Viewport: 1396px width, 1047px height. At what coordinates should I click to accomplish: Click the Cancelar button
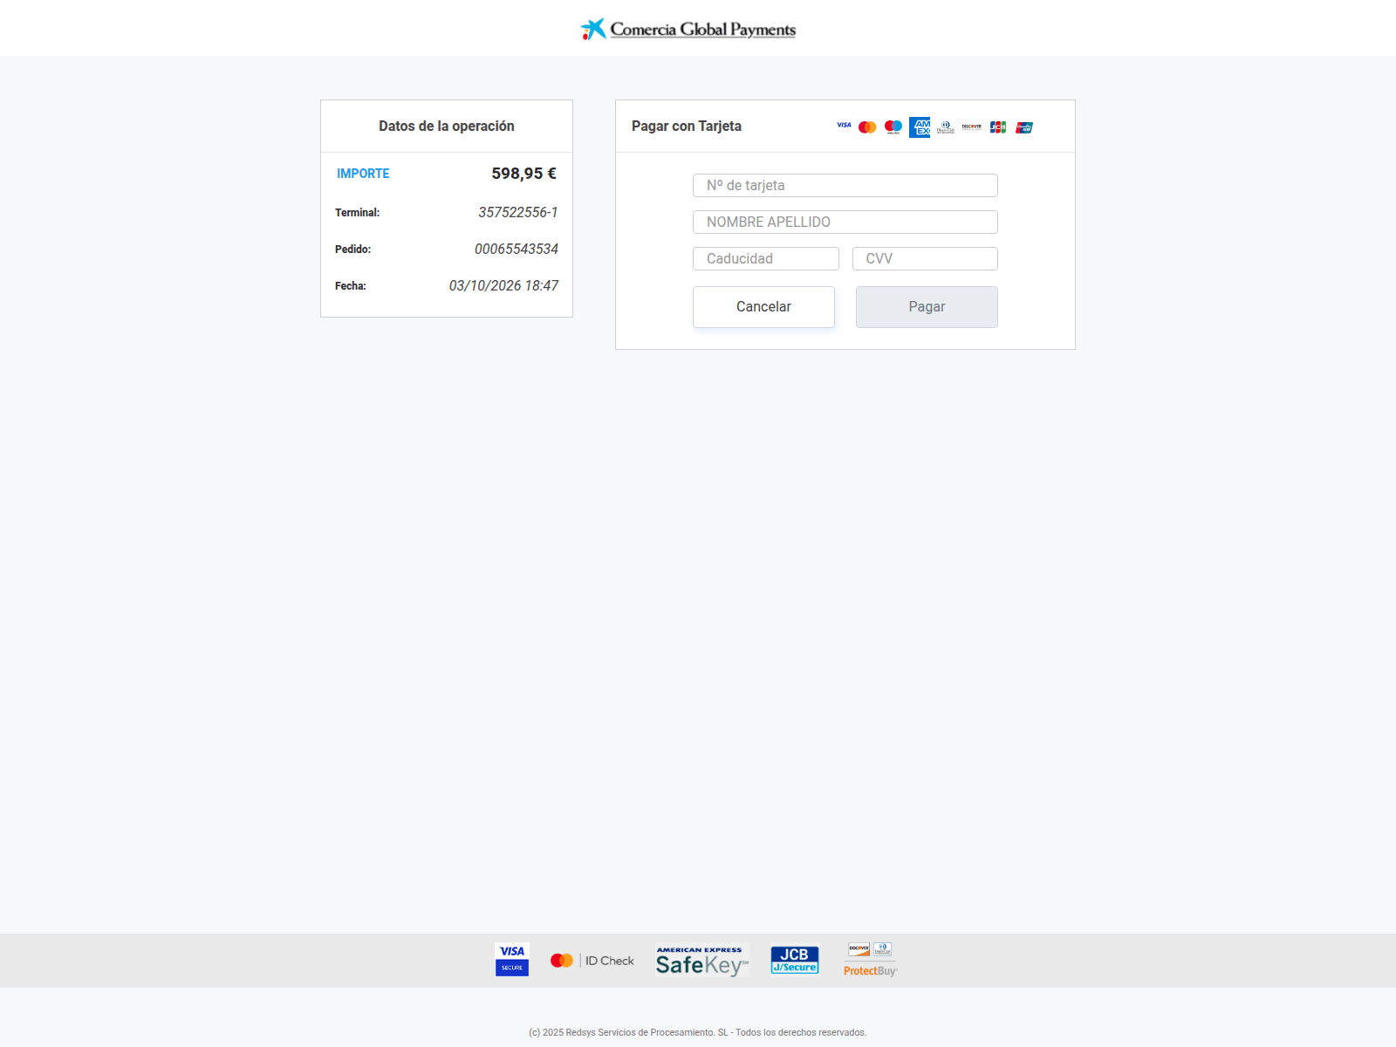[763, 307]
